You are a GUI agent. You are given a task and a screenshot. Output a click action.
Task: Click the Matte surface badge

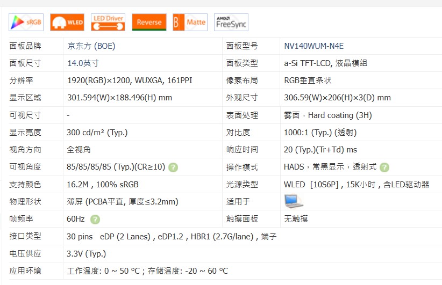[190, 22]
